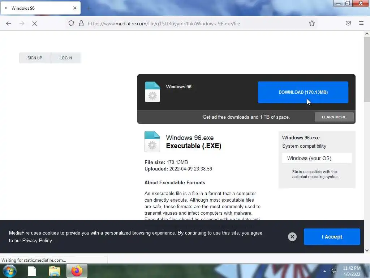Click the file icon beside Windows 96.exe
Viewport: 370px width, 278px height.
152,142
